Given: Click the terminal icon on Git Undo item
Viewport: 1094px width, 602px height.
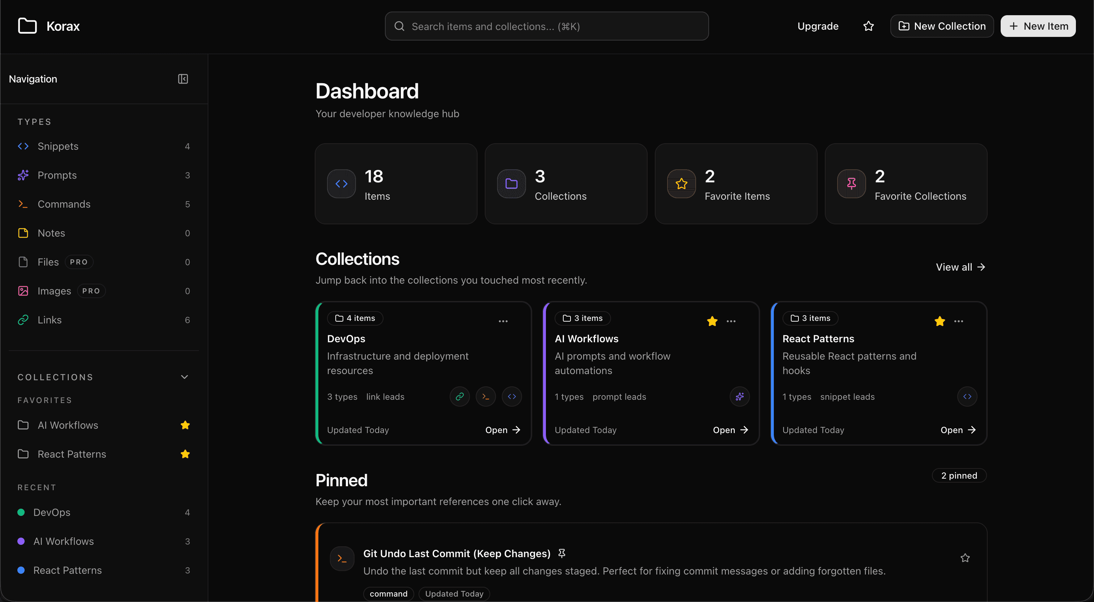Looking at the screenshot, I should click(342, 558).
